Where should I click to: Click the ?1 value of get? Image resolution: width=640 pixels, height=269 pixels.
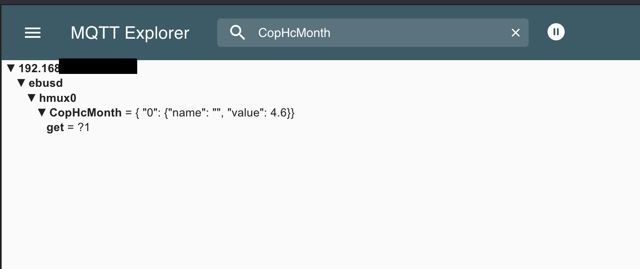84,128
